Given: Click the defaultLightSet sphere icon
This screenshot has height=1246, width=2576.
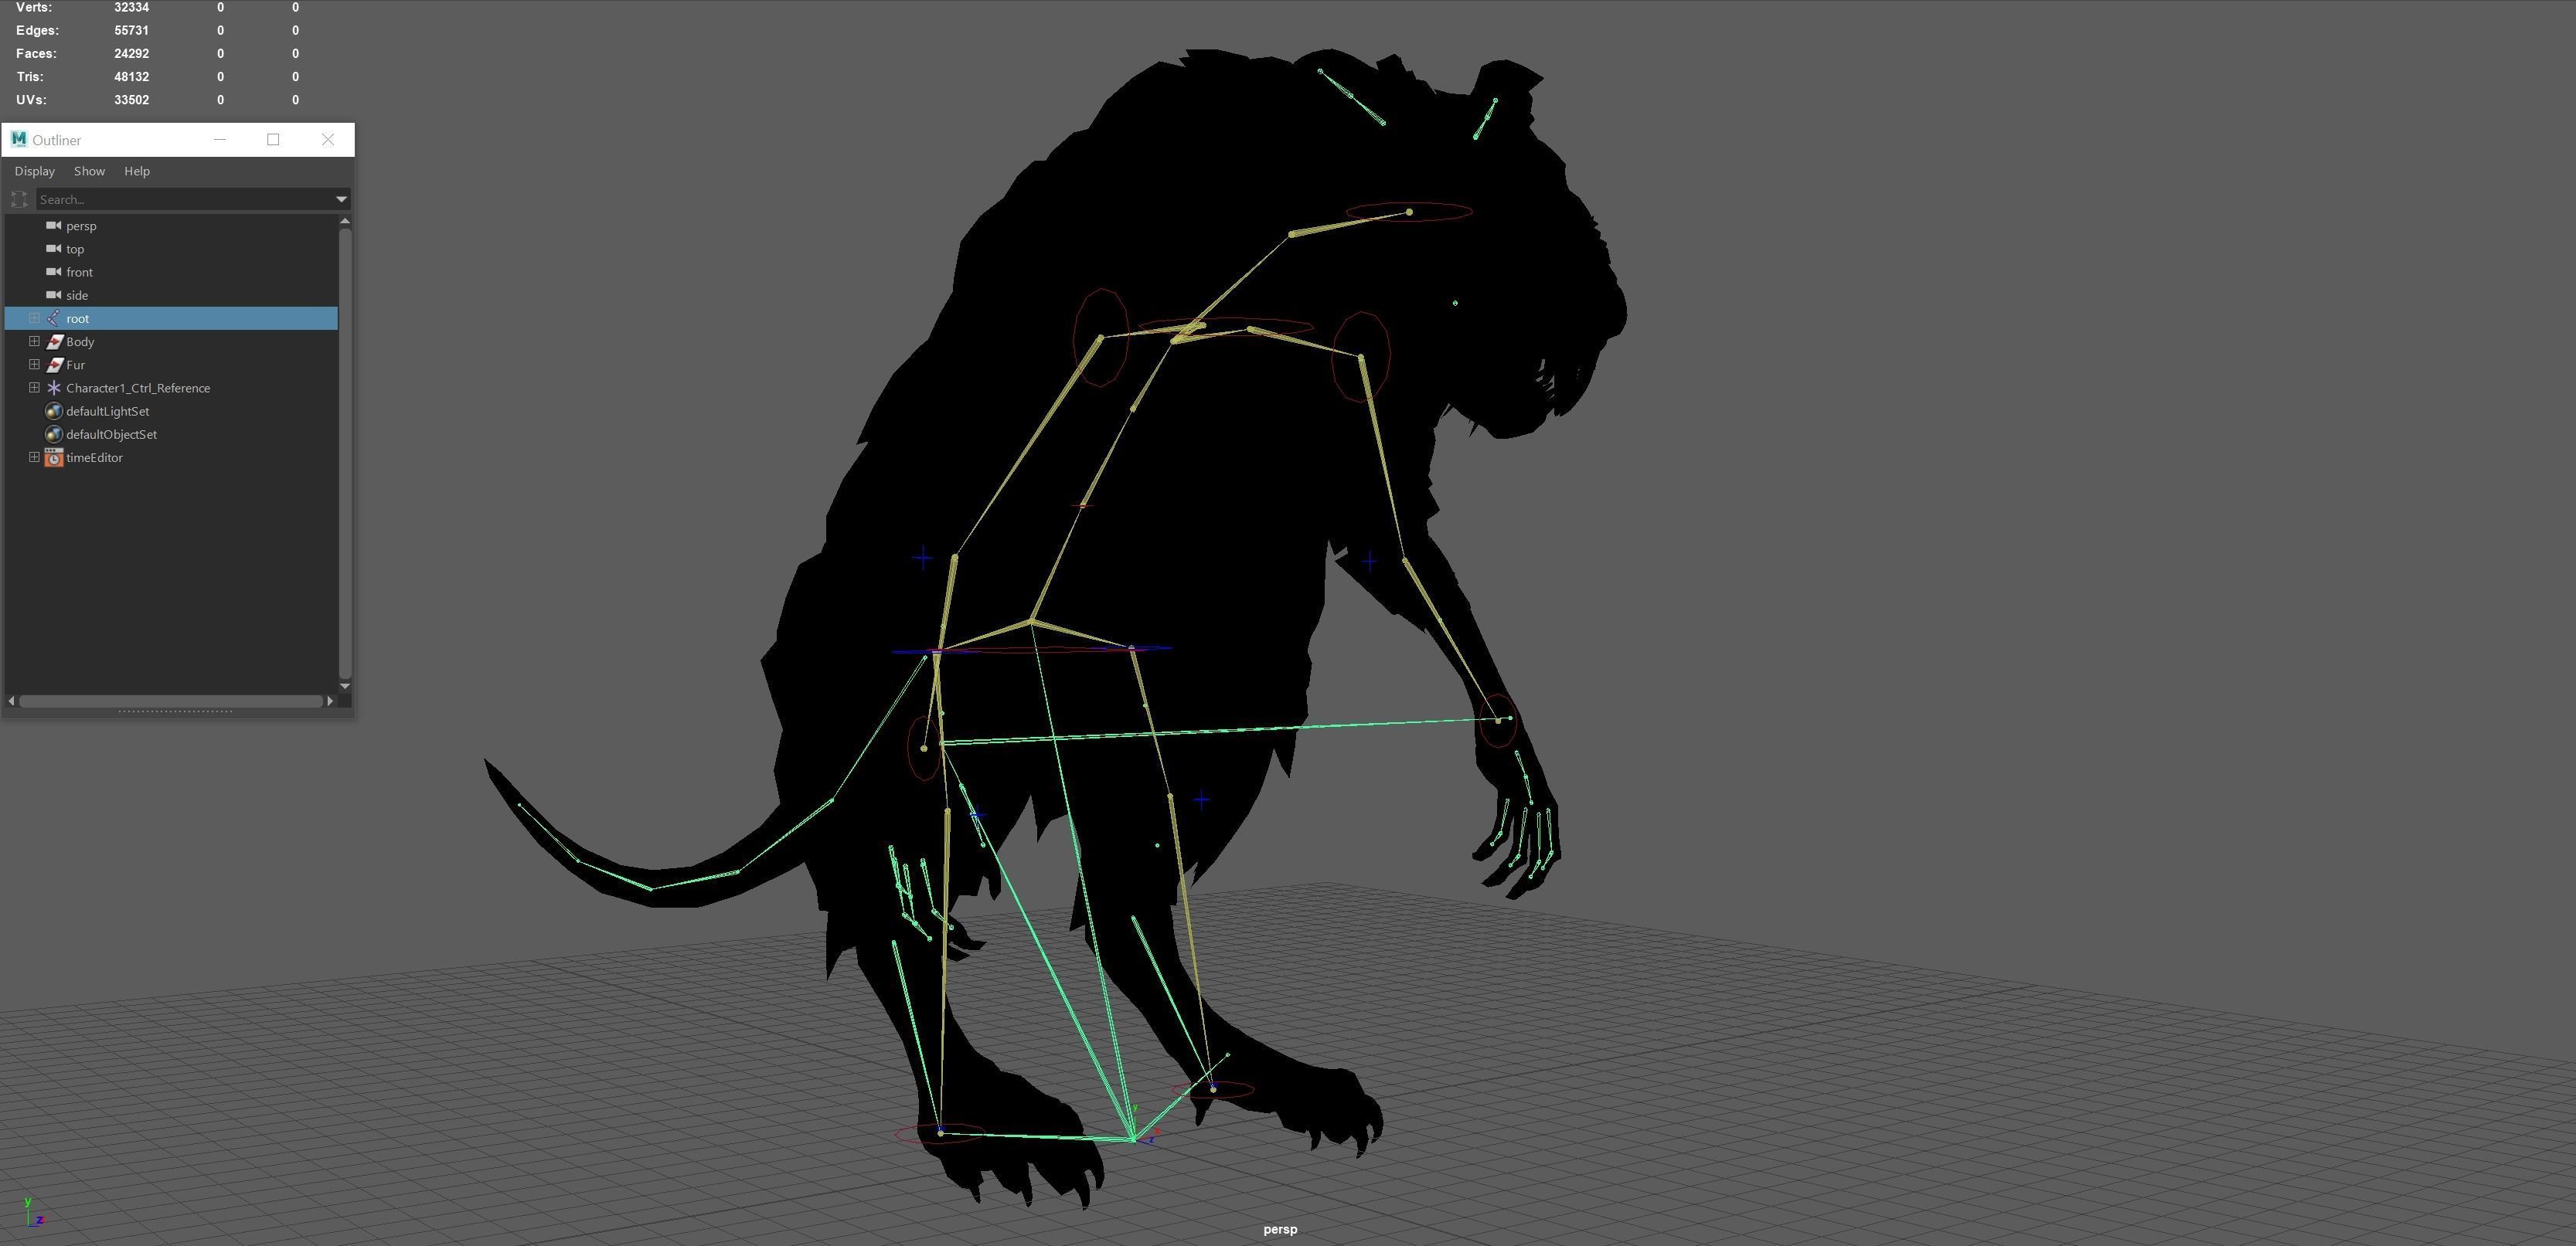Looking at the screenshot, I should coord(54,411).
